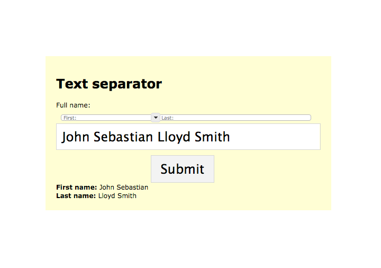
Task: Click the small "Last:" text in the bar
Action: [167, 118]
